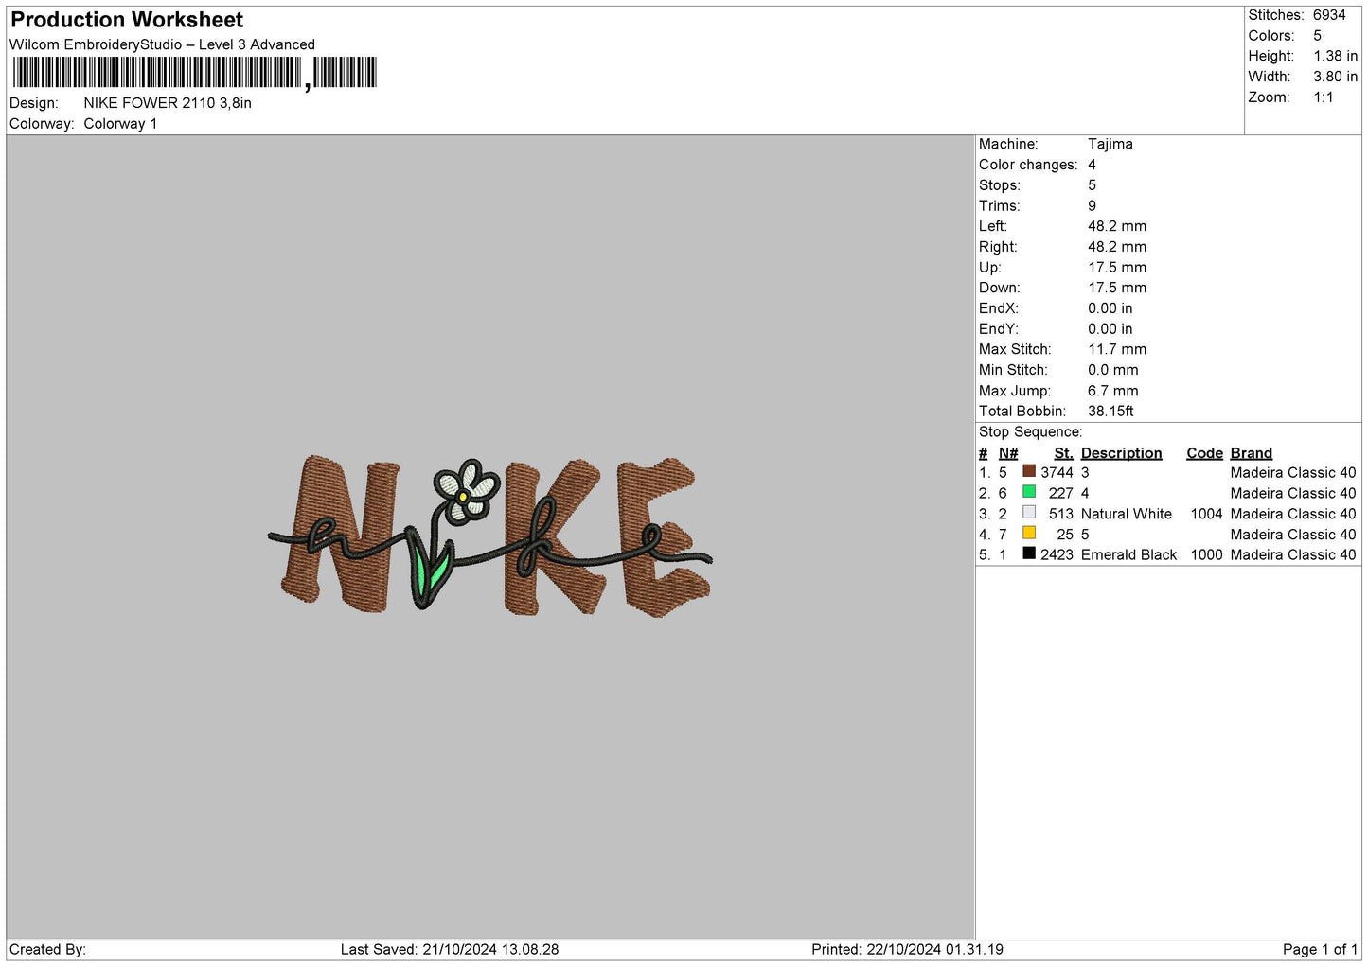Click stitch count '3744' in stop 1
Image resolution: width=1368 pixels, height=966 pixels.
pyautogui.click(x=1057, y=473)
